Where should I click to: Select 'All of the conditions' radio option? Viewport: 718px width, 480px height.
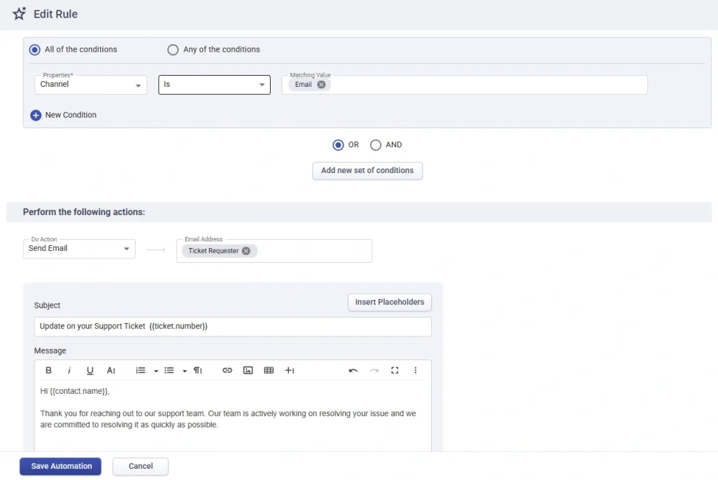click(x=35, y=50)
